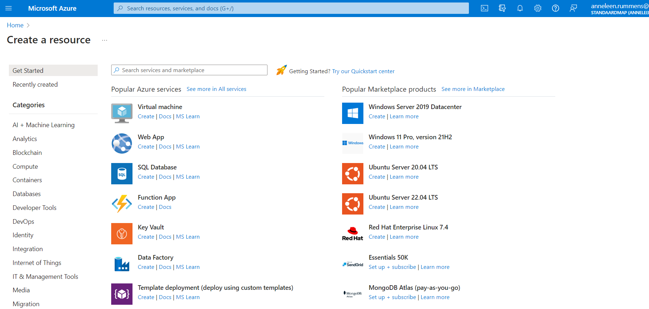
Task: Click the Windows Server 2019 Datacenter logo
Action: click(353, 113)
